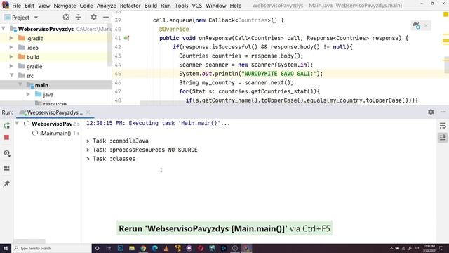The image size is (449, 253).
Task: Open Project panel settings gear
Action: (x=93, y=17)
